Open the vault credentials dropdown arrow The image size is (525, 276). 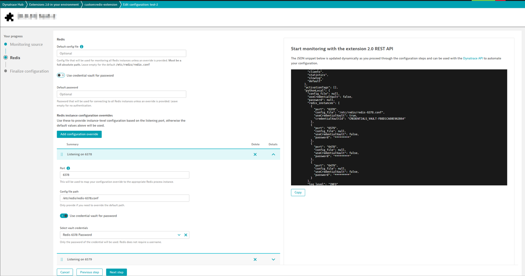[179, 235]
